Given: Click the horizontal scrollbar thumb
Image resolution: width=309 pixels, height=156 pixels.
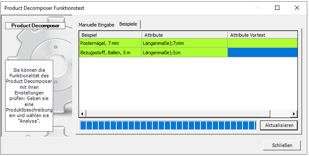Looking at the screenshot, I should click(x=178, y=114).
